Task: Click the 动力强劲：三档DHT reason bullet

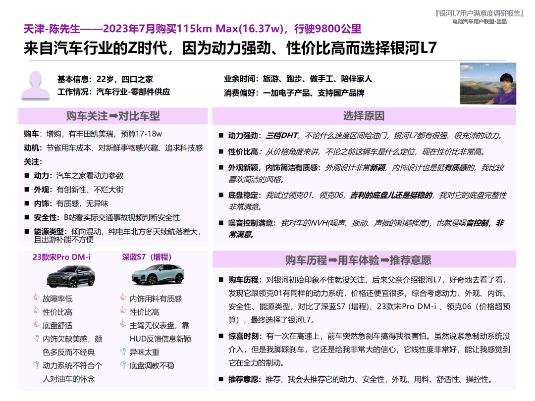Action: 361,136
